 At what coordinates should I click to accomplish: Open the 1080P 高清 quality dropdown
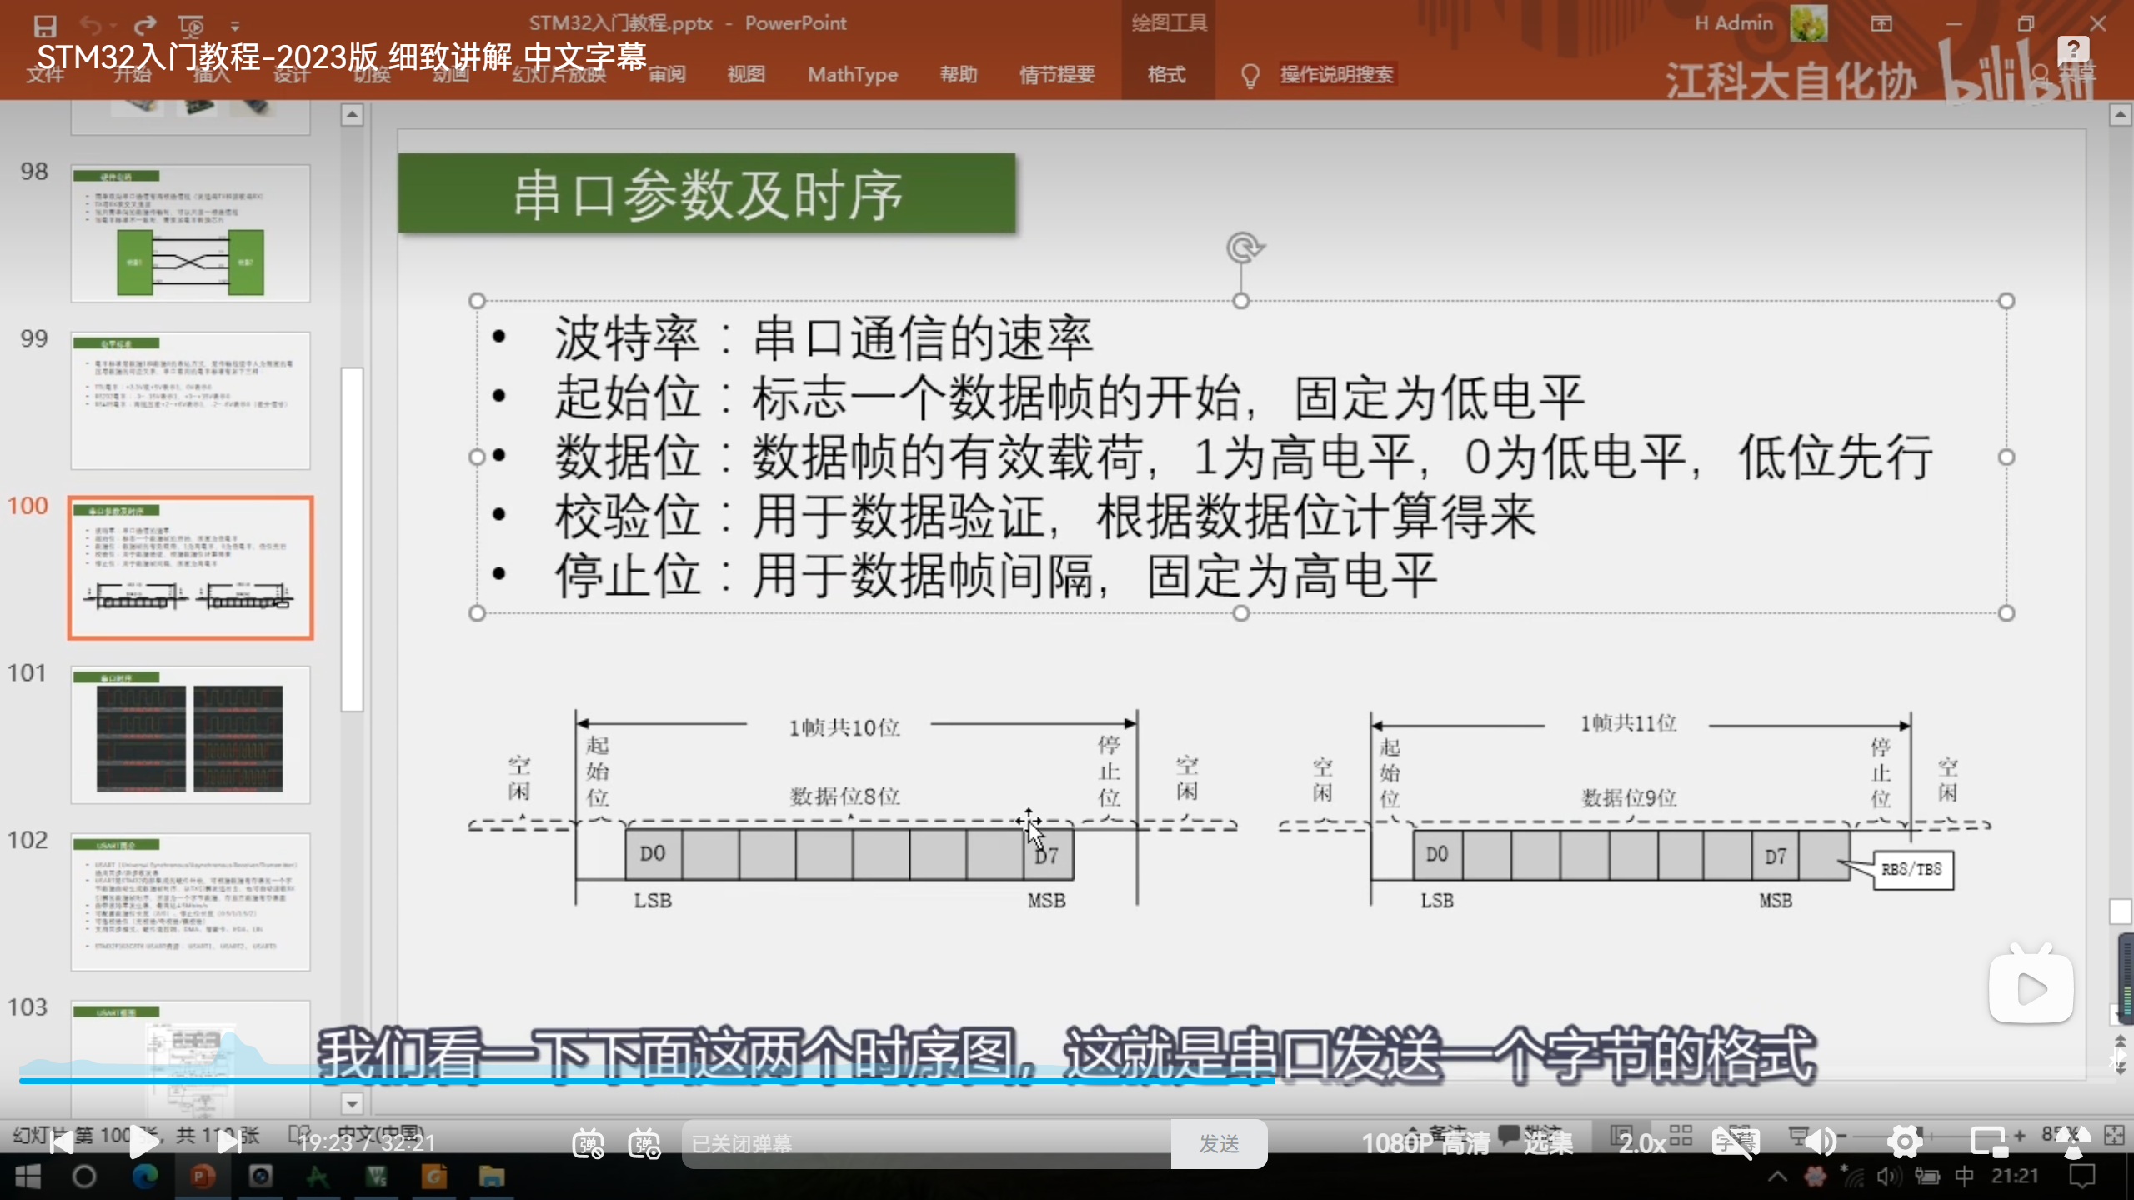[1425, 1144]
